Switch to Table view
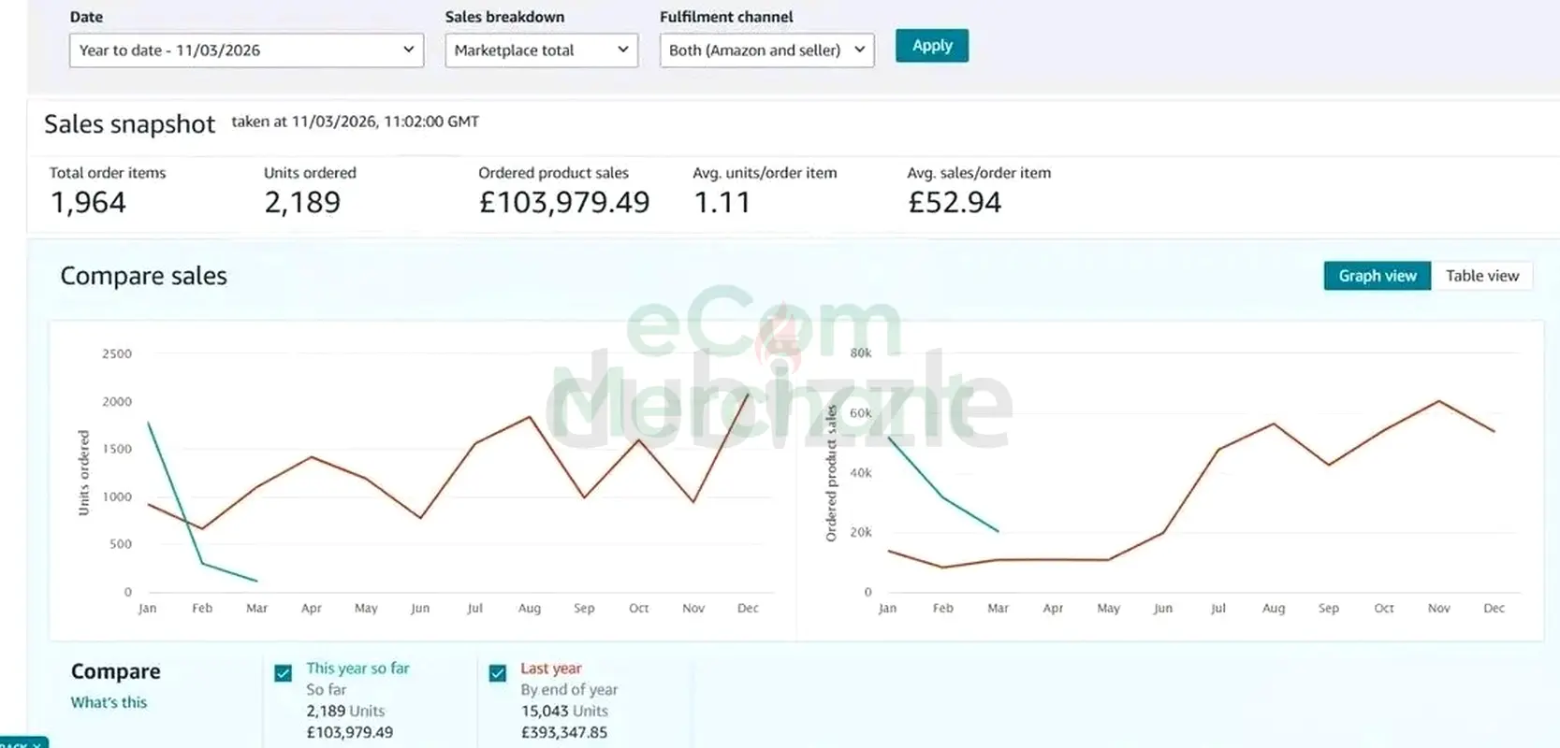This screenshot has width=1560, height=748. 1481,276
